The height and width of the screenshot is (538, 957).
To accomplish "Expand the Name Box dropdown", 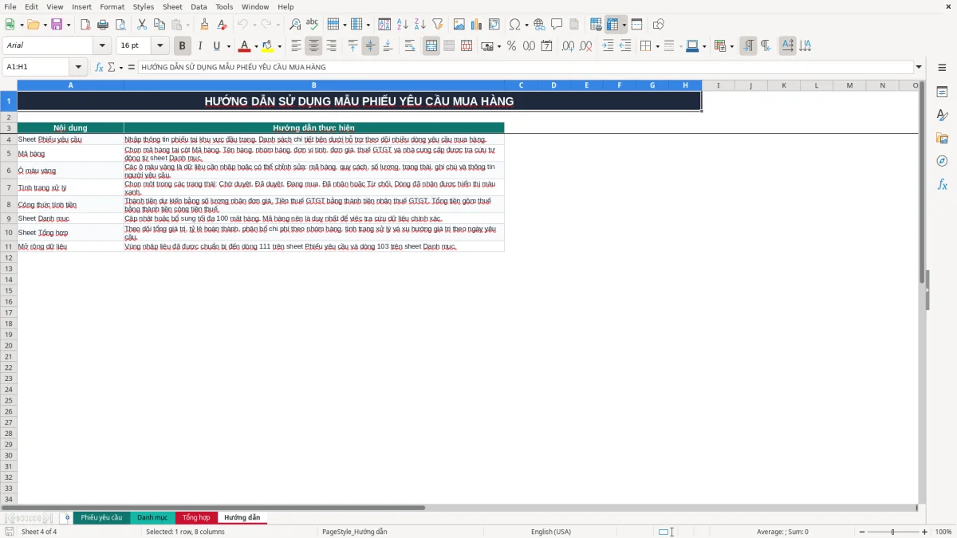I will point(78,68).
